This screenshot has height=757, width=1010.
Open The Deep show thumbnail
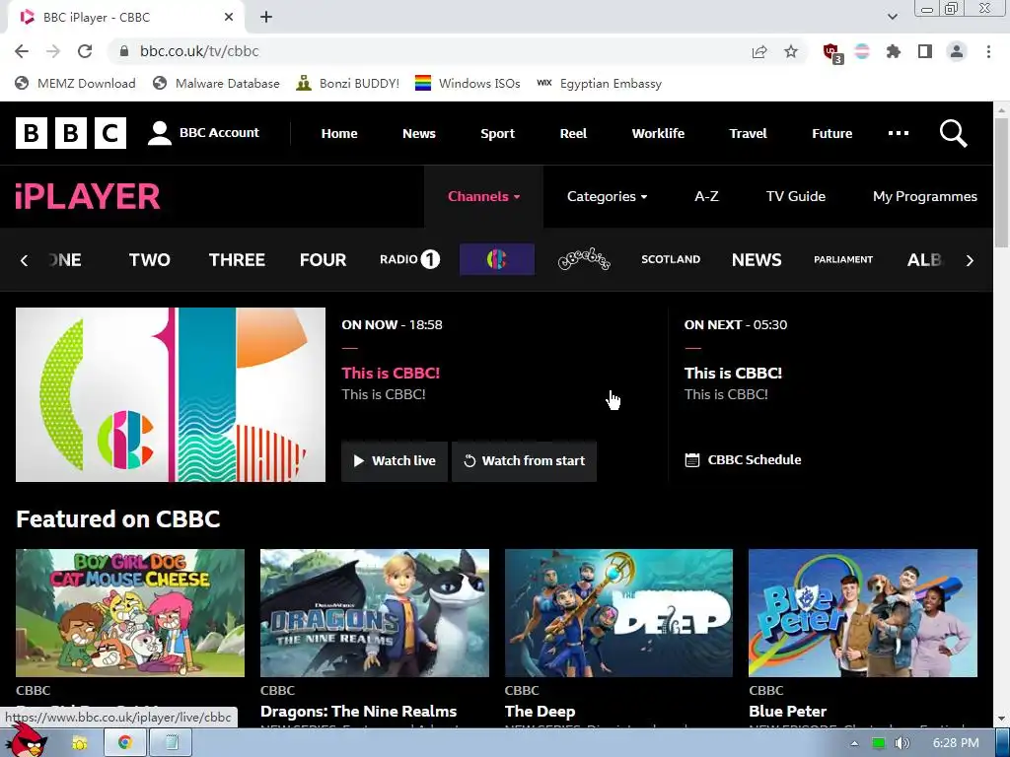click(619, 613)
